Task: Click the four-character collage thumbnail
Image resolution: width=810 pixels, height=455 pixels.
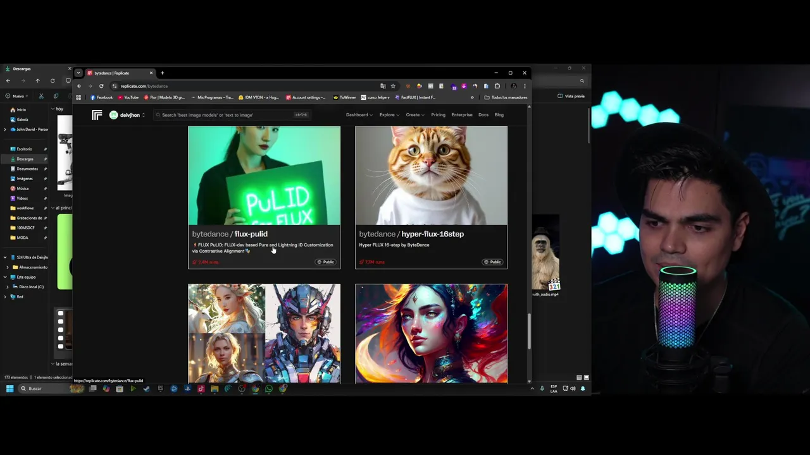Action: click(x=264, y=333)
